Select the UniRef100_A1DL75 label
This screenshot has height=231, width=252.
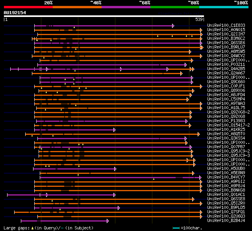(226, 108)
